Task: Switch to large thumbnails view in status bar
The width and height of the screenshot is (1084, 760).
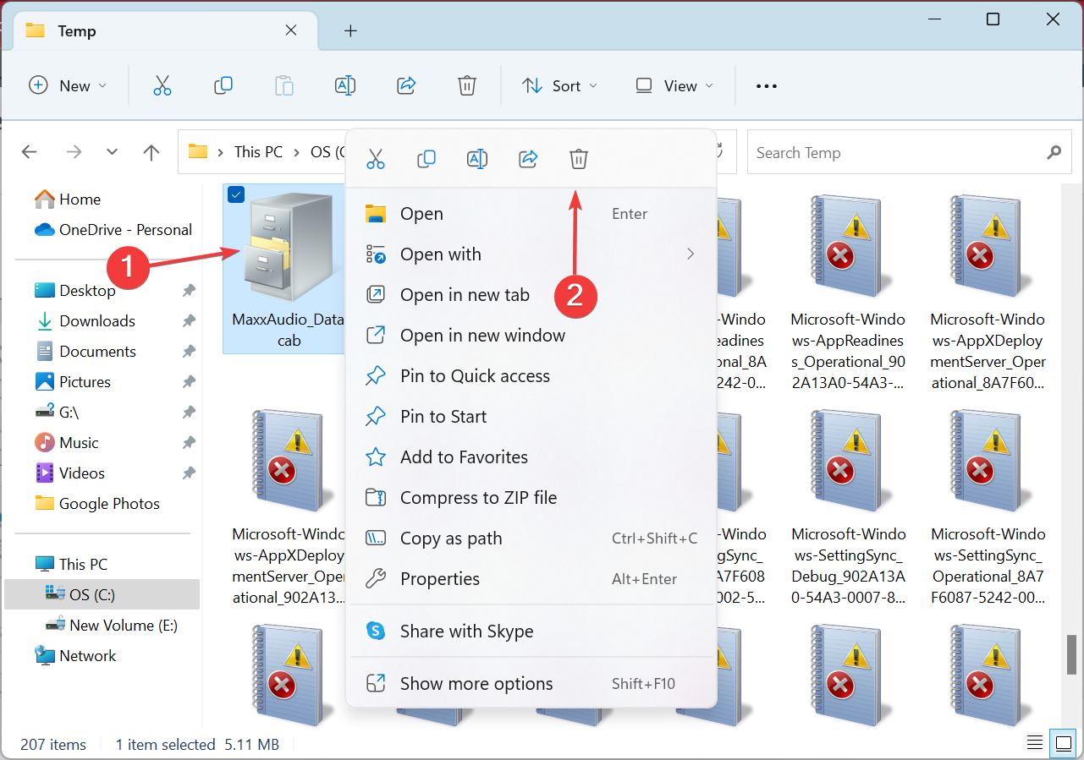Action: pos(1062,743)
